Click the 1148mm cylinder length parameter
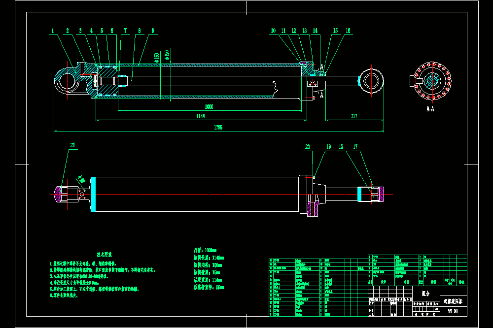Screen dimensions: 493x328 click(x=209, y=258)
